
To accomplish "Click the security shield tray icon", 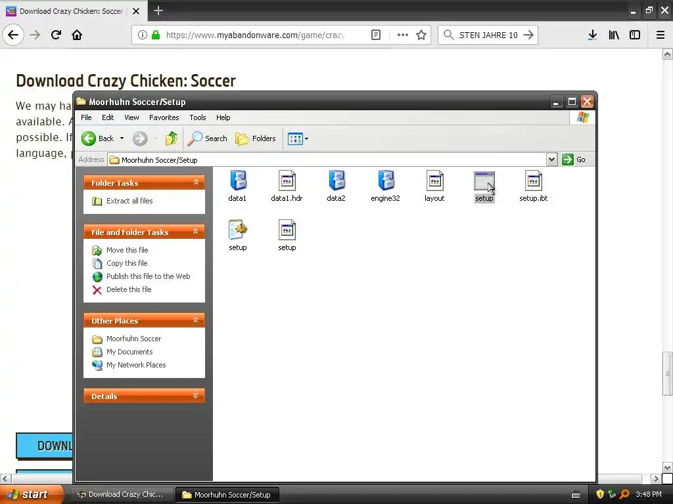I will [600, 494].
